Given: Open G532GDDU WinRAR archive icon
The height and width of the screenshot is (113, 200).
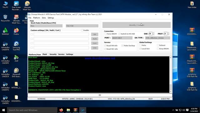Looking at the screenshot, I should point(192,31).
